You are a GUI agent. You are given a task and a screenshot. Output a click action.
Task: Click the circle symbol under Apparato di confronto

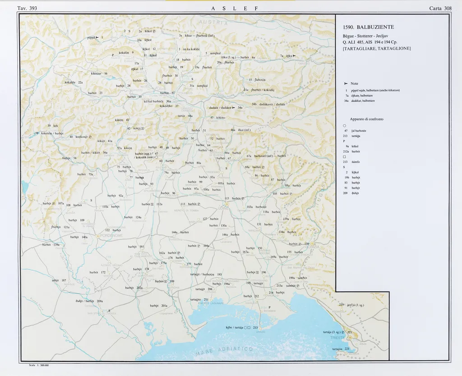[344, 125]
